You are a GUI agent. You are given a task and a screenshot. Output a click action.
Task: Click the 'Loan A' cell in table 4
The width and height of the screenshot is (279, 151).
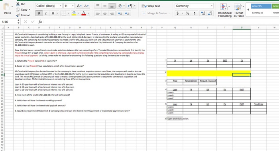(175, 93)
